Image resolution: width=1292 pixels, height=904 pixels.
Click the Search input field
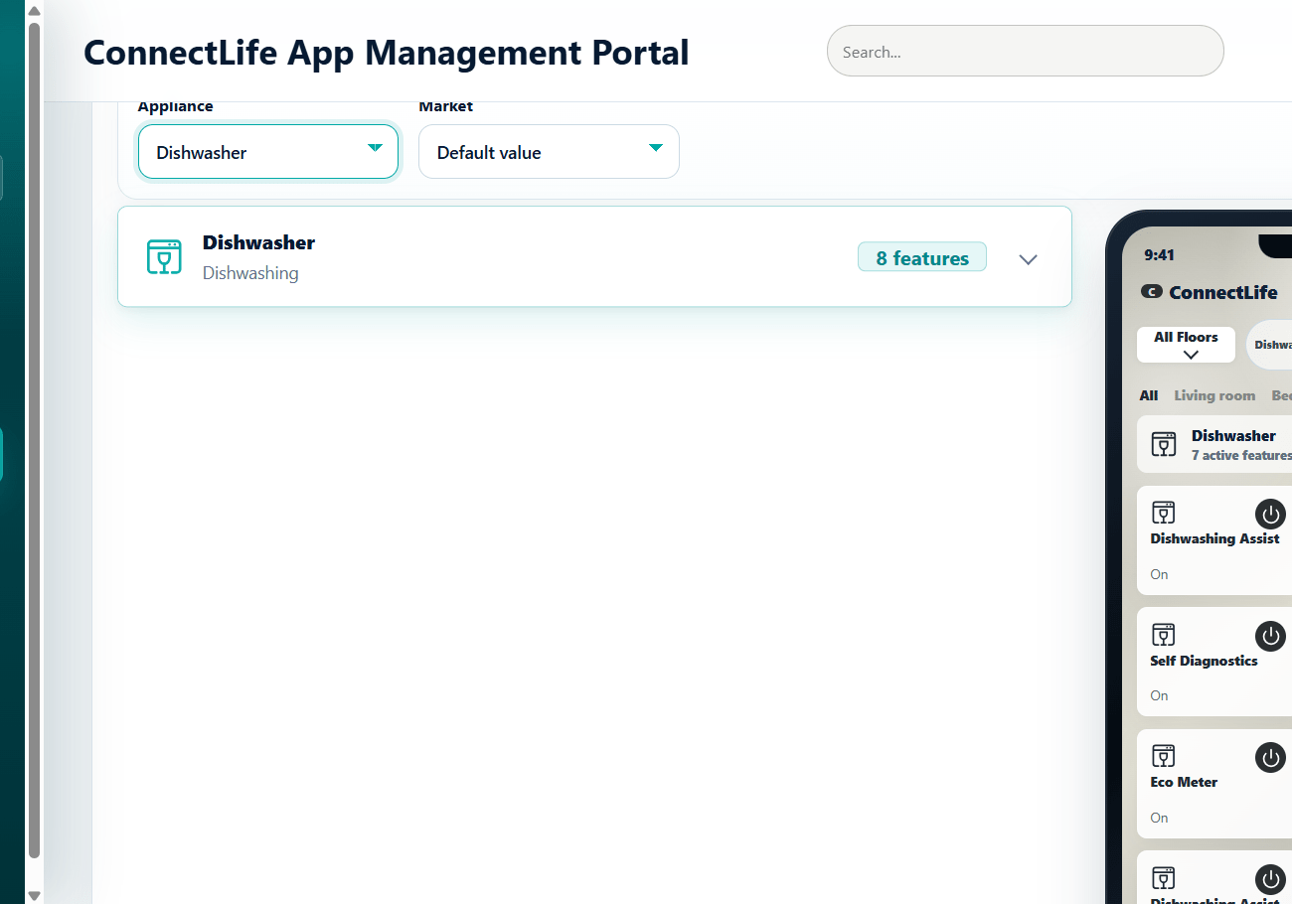coord(1025,51)
